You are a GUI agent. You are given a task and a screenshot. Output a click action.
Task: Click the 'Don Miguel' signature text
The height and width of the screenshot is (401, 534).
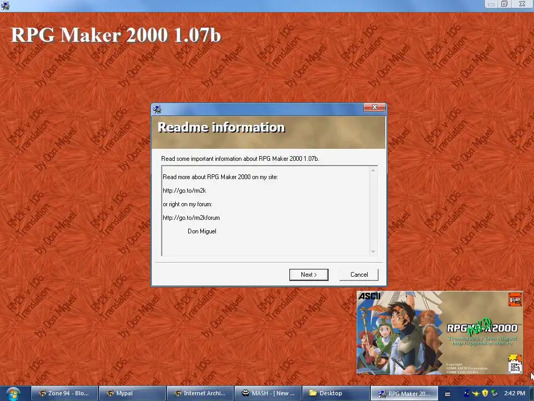pyautogui.click(x=202, y=231)
